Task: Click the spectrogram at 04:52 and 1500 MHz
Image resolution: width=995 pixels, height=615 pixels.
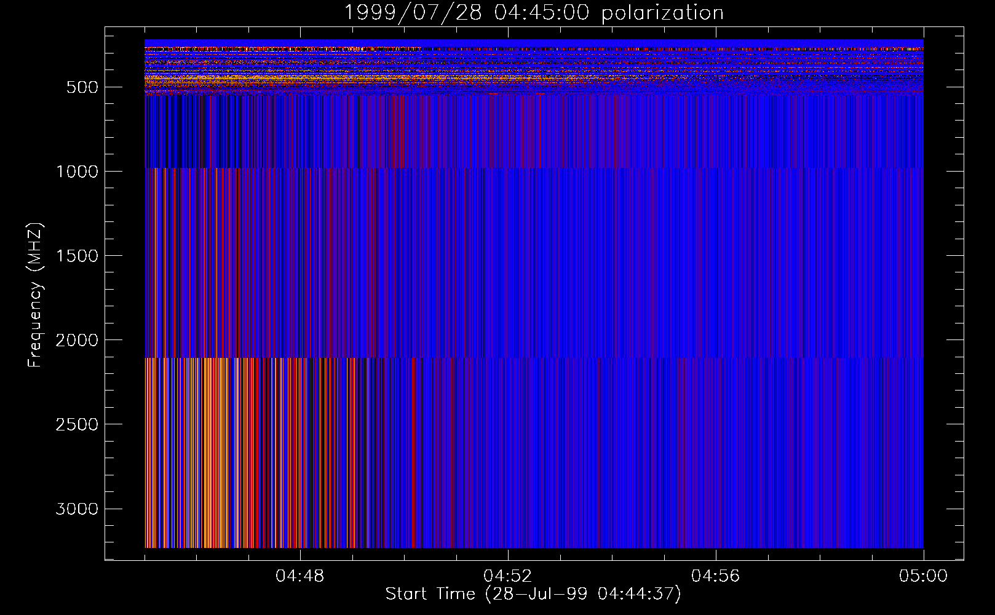Action: [508, 255]
